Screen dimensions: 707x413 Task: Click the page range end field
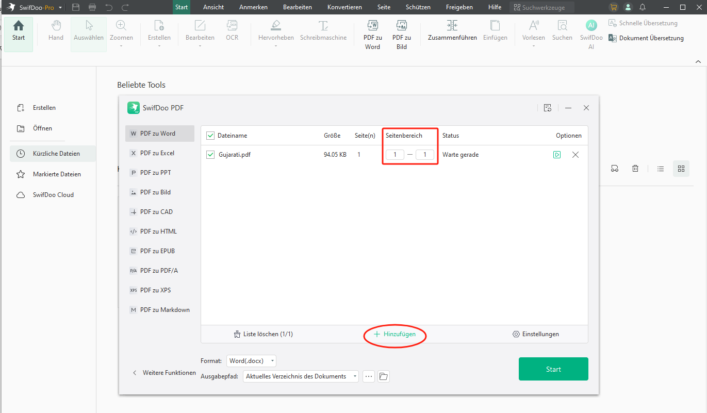point(425,155)
